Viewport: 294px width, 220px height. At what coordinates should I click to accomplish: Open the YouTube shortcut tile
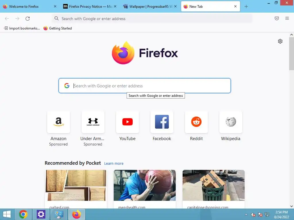(x=127, y=122)
